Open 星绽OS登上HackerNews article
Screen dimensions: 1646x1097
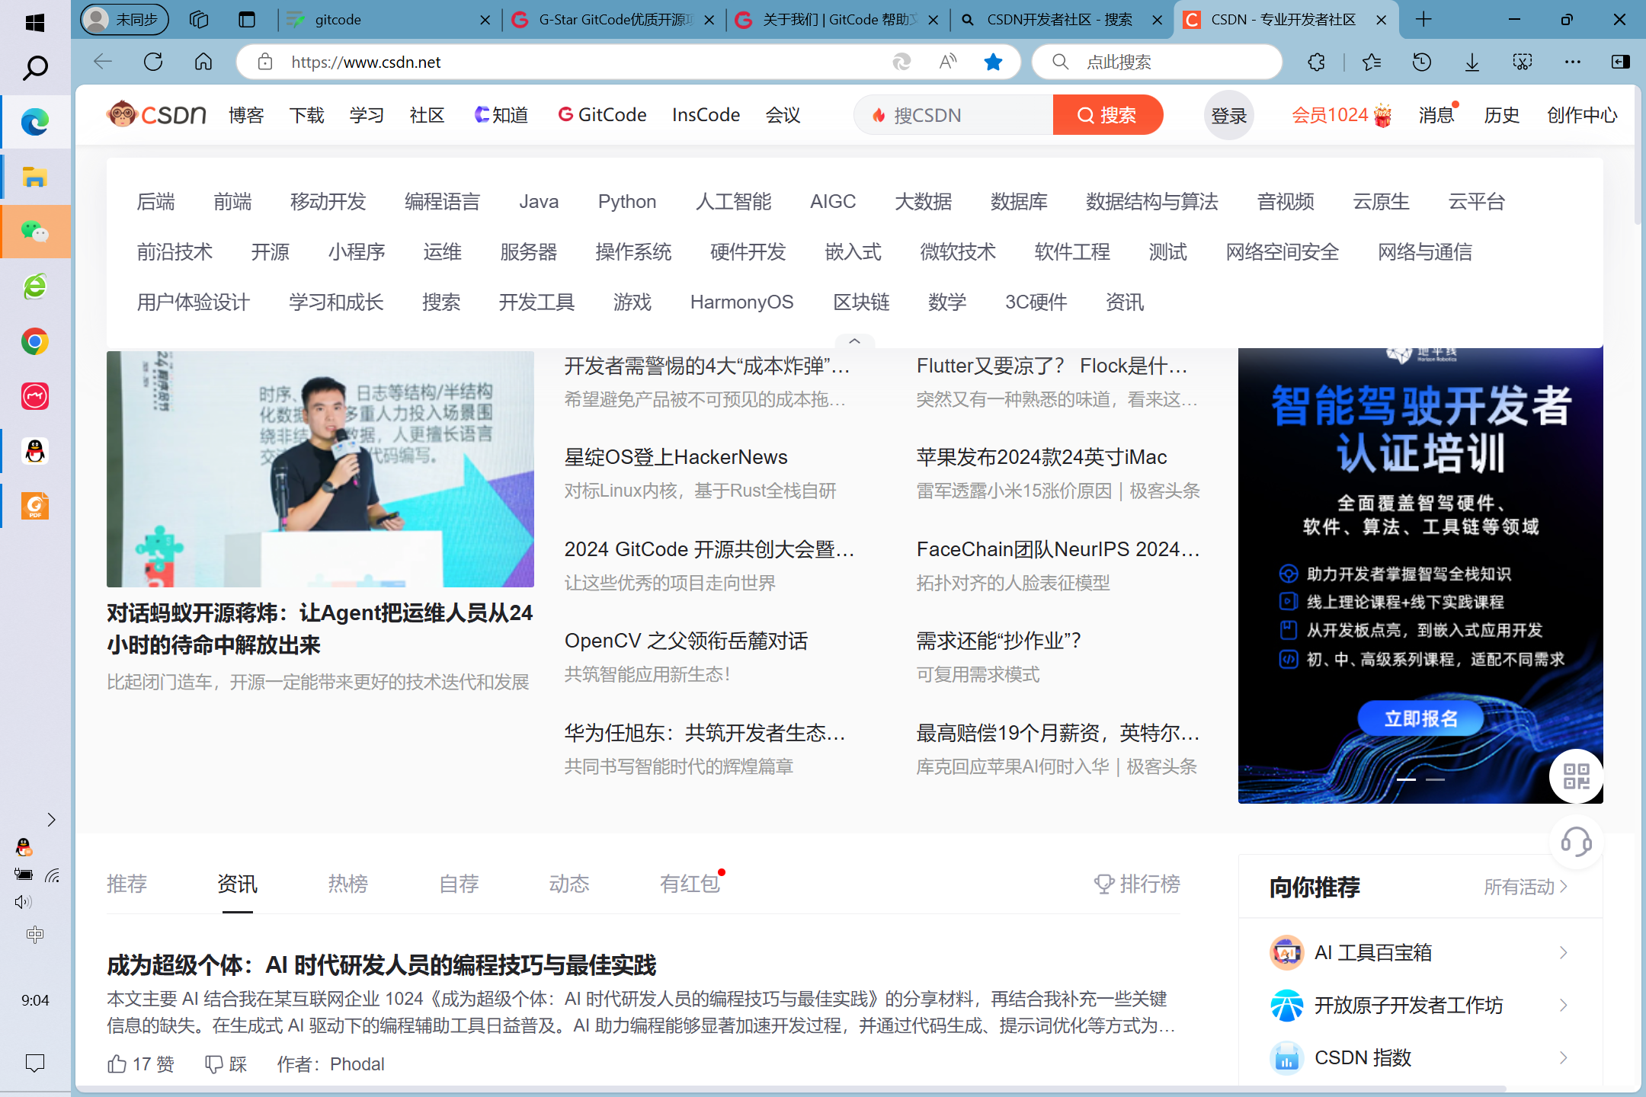[x=676, y=457]
